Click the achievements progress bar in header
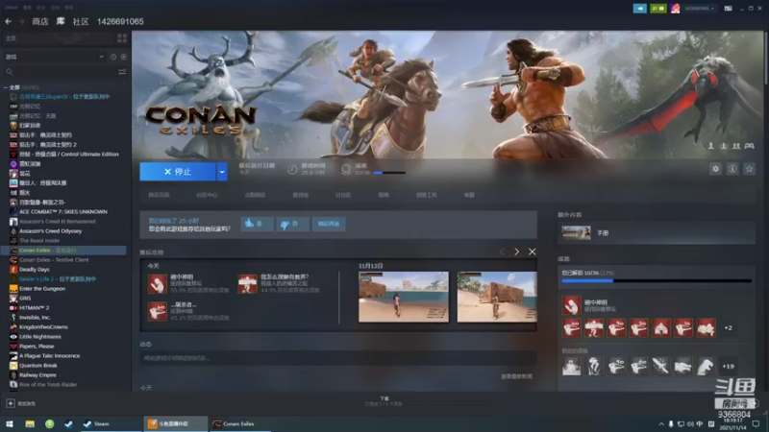The image size is (769, 432). tap(389, 173)
